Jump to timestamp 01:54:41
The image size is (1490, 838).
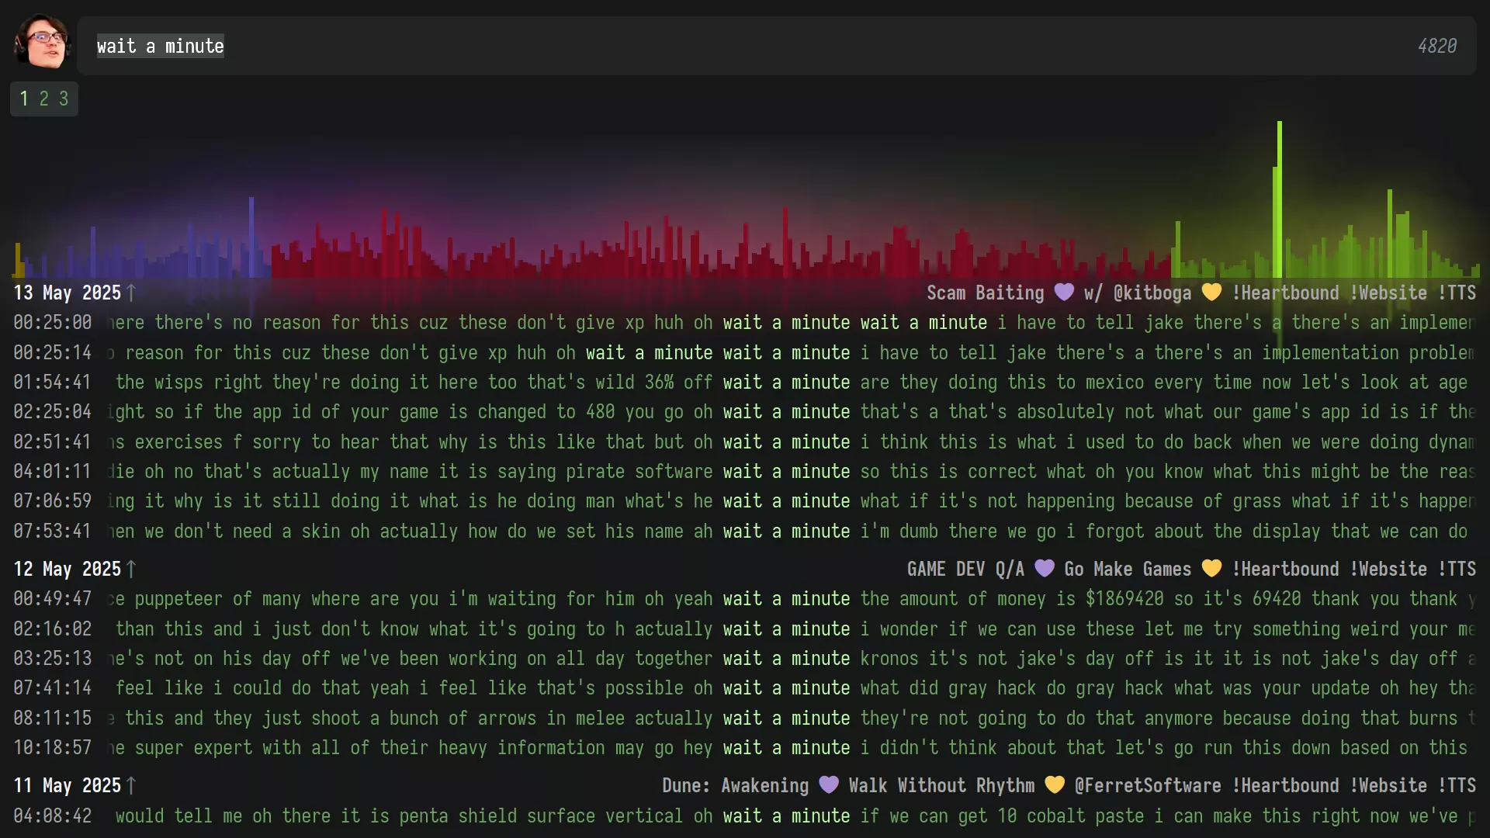click(52, 382)
